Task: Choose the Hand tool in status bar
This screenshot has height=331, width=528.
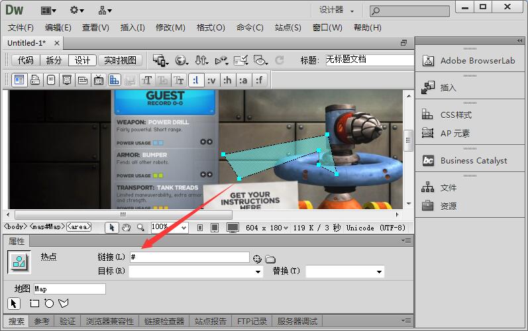Action: tap(127, 228)
